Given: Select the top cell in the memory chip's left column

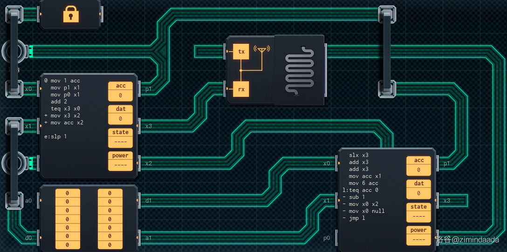Looking at the screenshot, I should [x=67, y=193].
